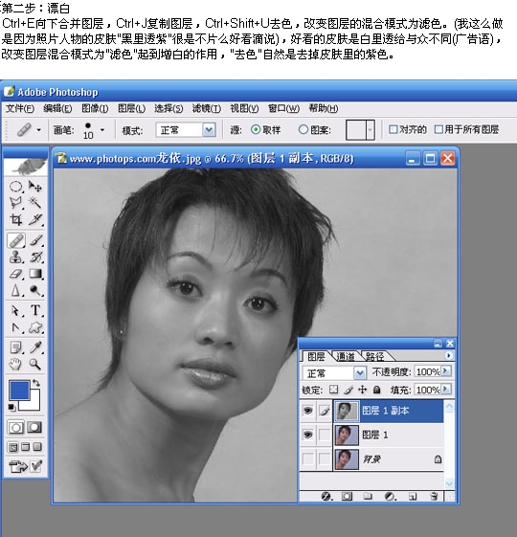Screen dimensions: 517x537
Task: Create a new layer
Action: pos(413,496)
